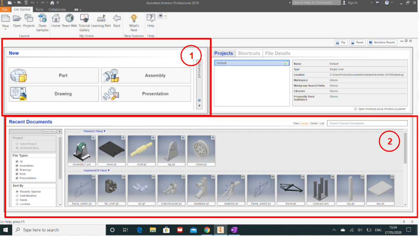Click the Help question mark in ribbon

(151, 18)
